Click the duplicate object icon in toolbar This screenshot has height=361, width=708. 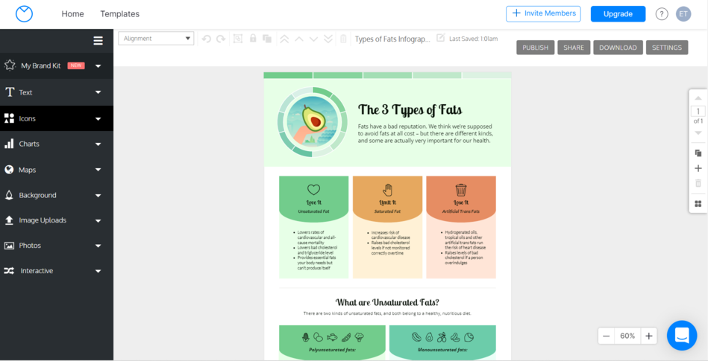pos(267,39)
